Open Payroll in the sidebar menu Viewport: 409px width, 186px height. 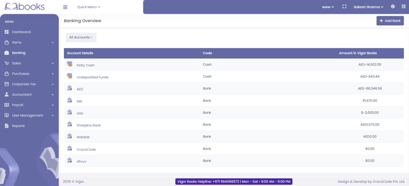(x=18, y=105)
